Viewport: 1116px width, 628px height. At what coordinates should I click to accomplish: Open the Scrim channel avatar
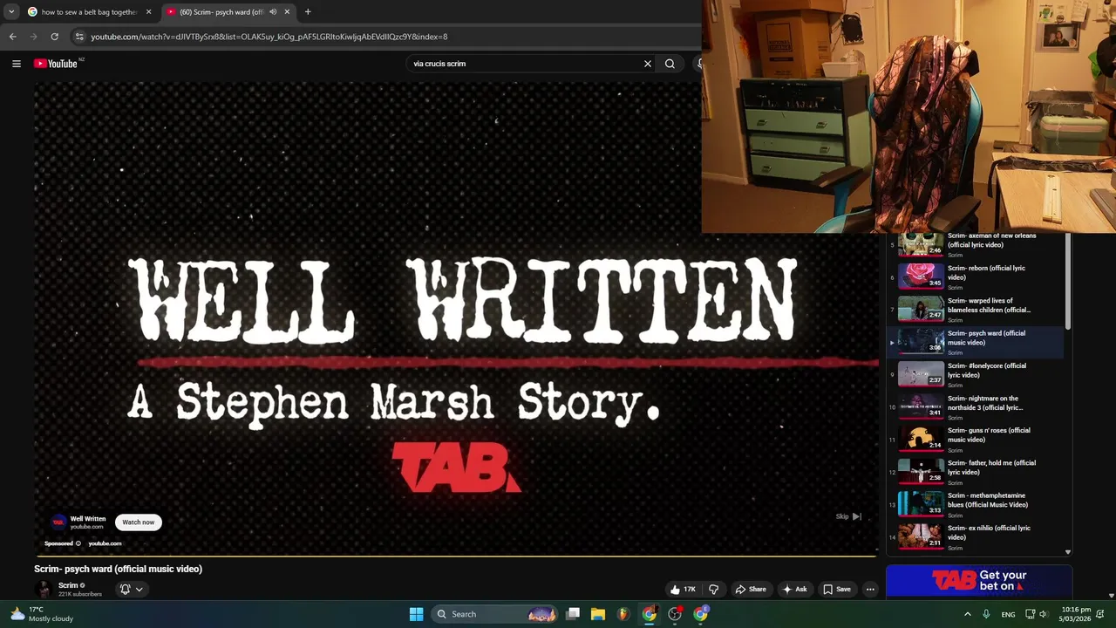pos(44,590)
